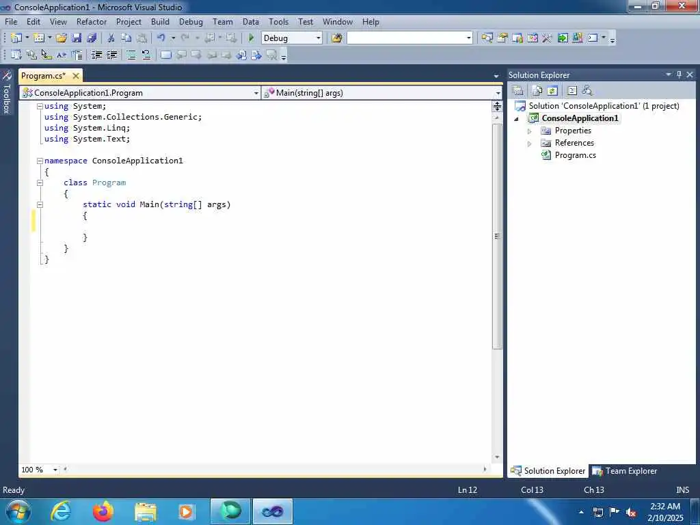The height and width of the screenshot is (525, 700).
Task: Click the Save All icon
Action: (x=92, y=38)
